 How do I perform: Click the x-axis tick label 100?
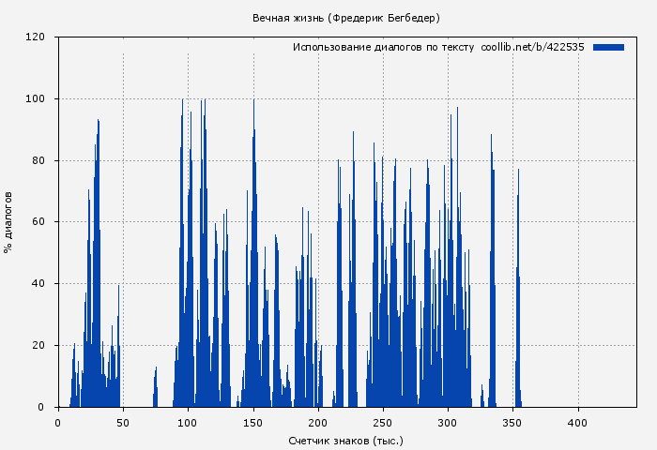coord(188,423)
